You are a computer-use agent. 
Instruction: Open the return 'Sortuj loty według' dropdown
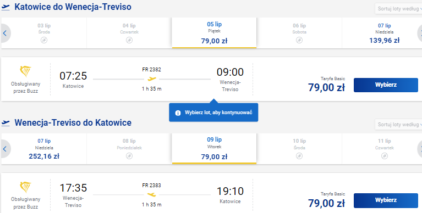[398, 125]
